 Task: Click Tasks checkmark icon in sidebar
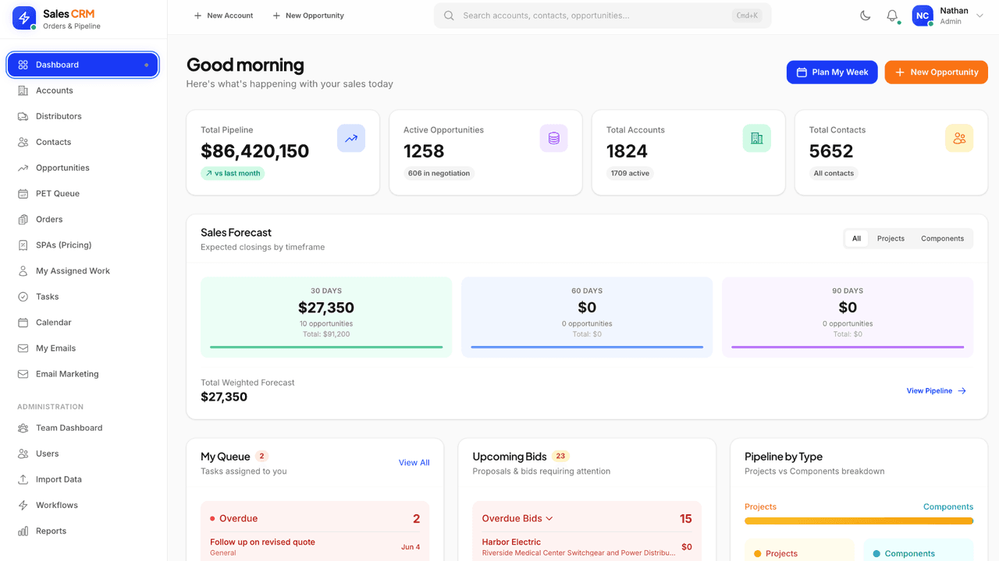click(23, 296)
